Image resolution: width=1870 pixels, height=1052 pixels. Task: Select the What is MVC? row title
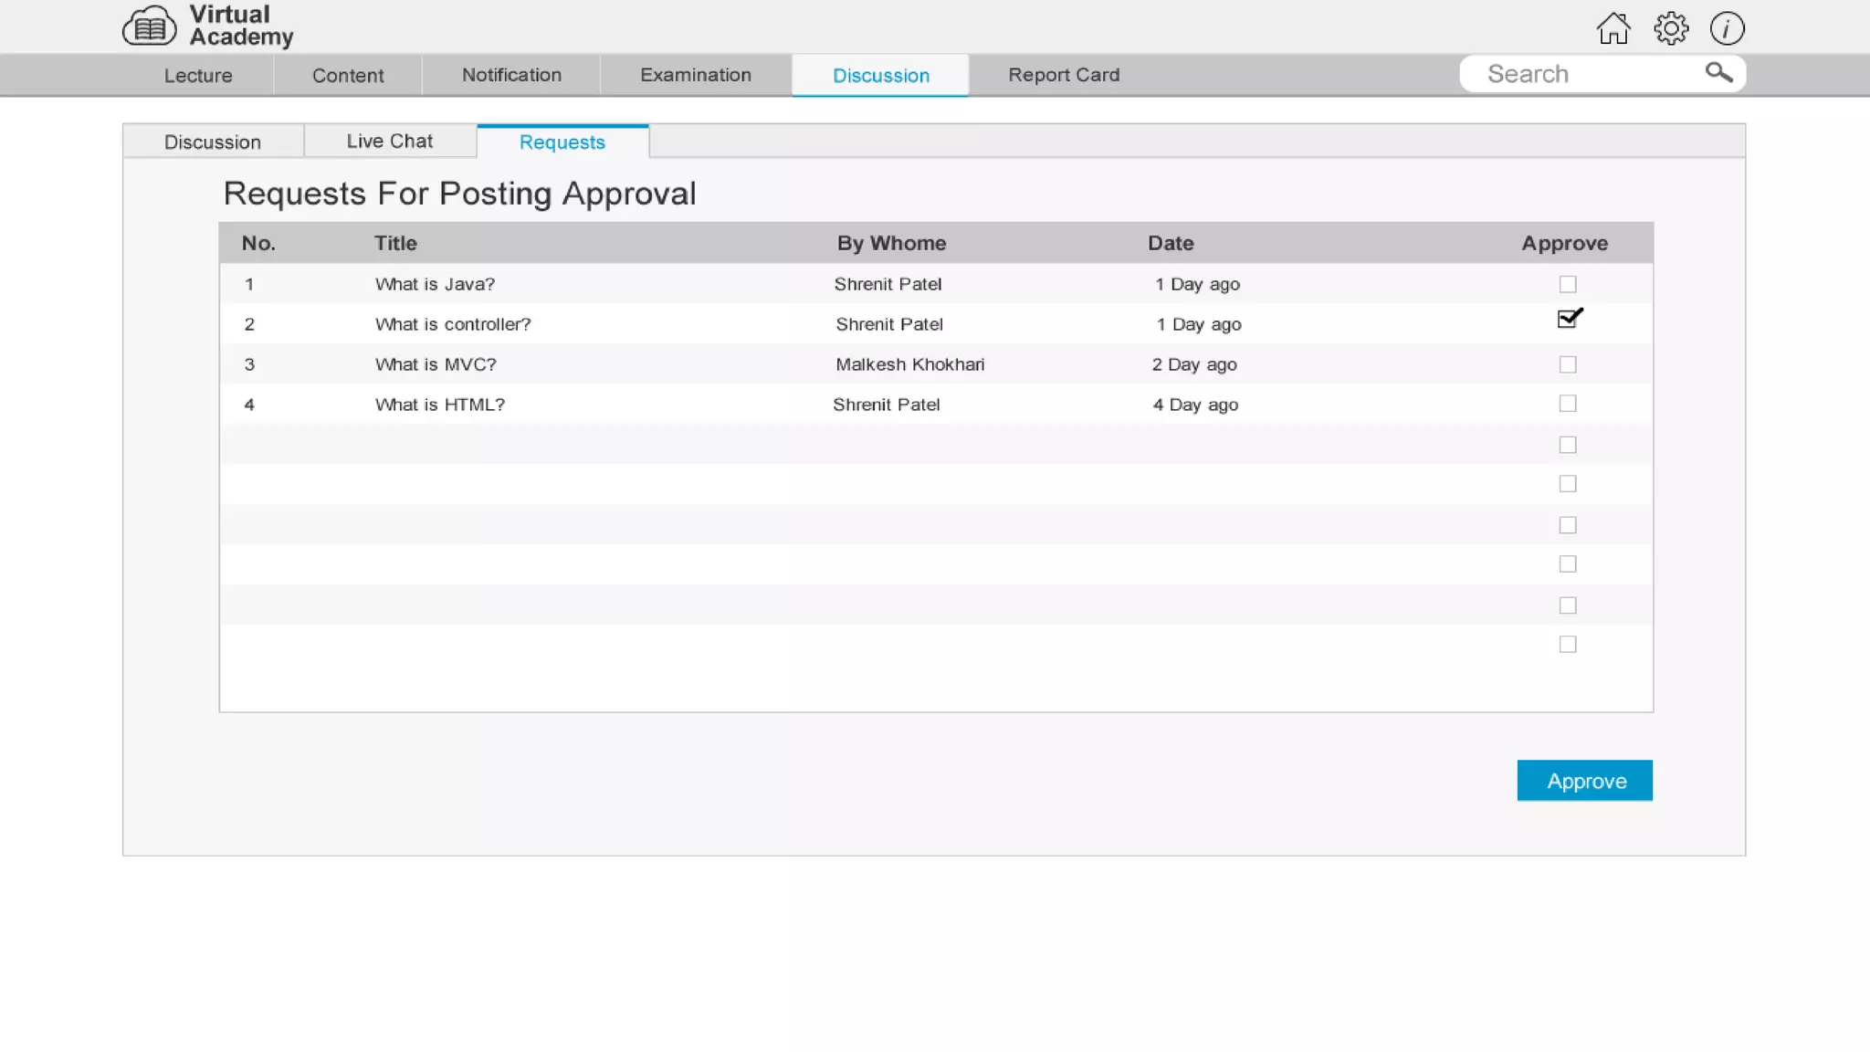tap(436, 364)
